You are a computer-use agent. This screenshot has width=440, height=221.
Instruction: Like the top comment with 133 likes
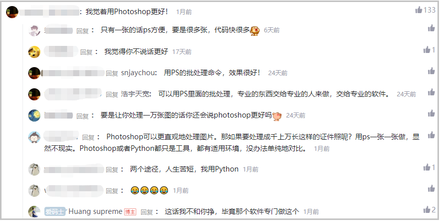(419, 10)
